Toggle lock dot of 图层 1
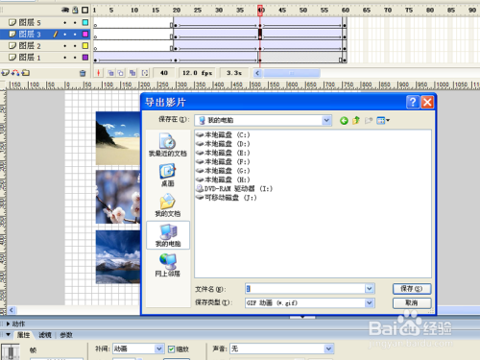This screenshot has height=360, width=480. point(75,58)
